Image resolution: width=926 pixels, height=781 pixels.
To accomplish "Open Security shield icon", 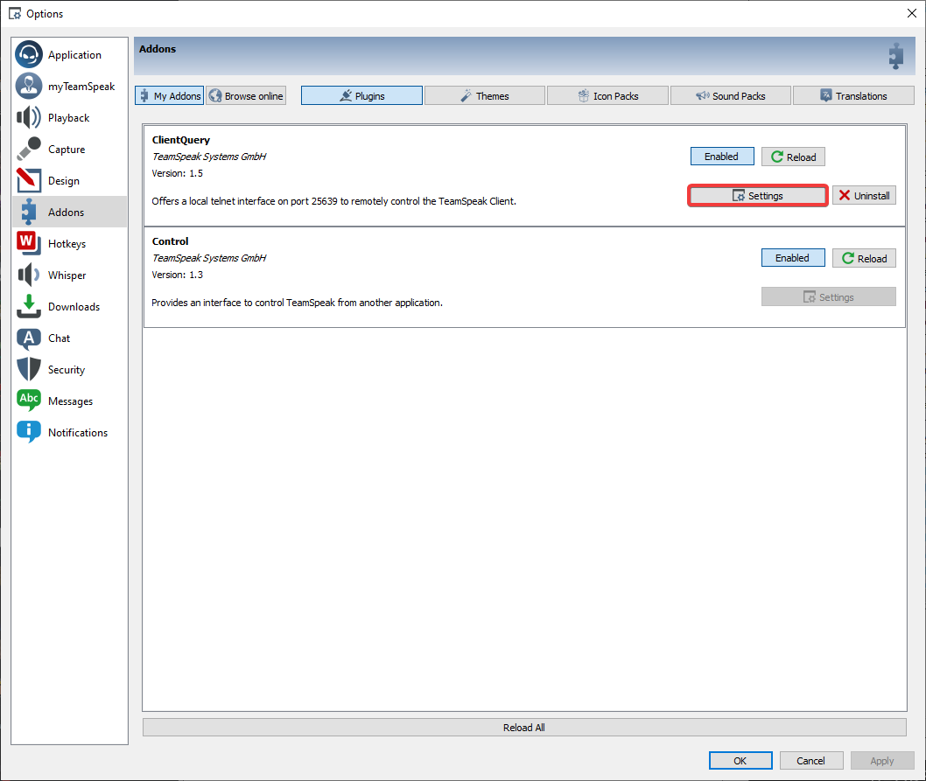I will point(28,369).
